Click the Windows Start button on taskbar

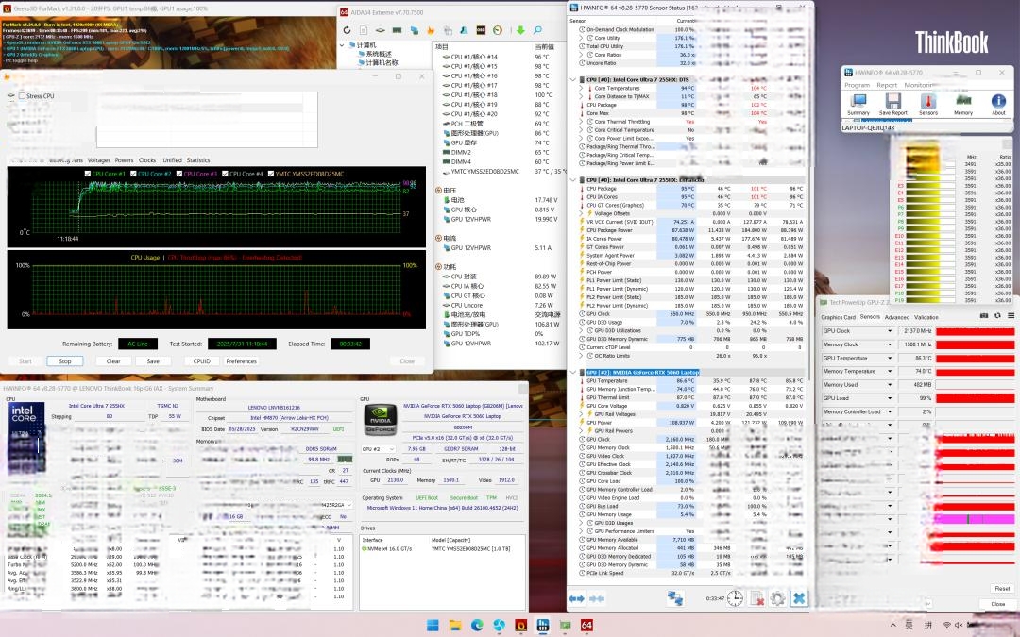point(433,626)
